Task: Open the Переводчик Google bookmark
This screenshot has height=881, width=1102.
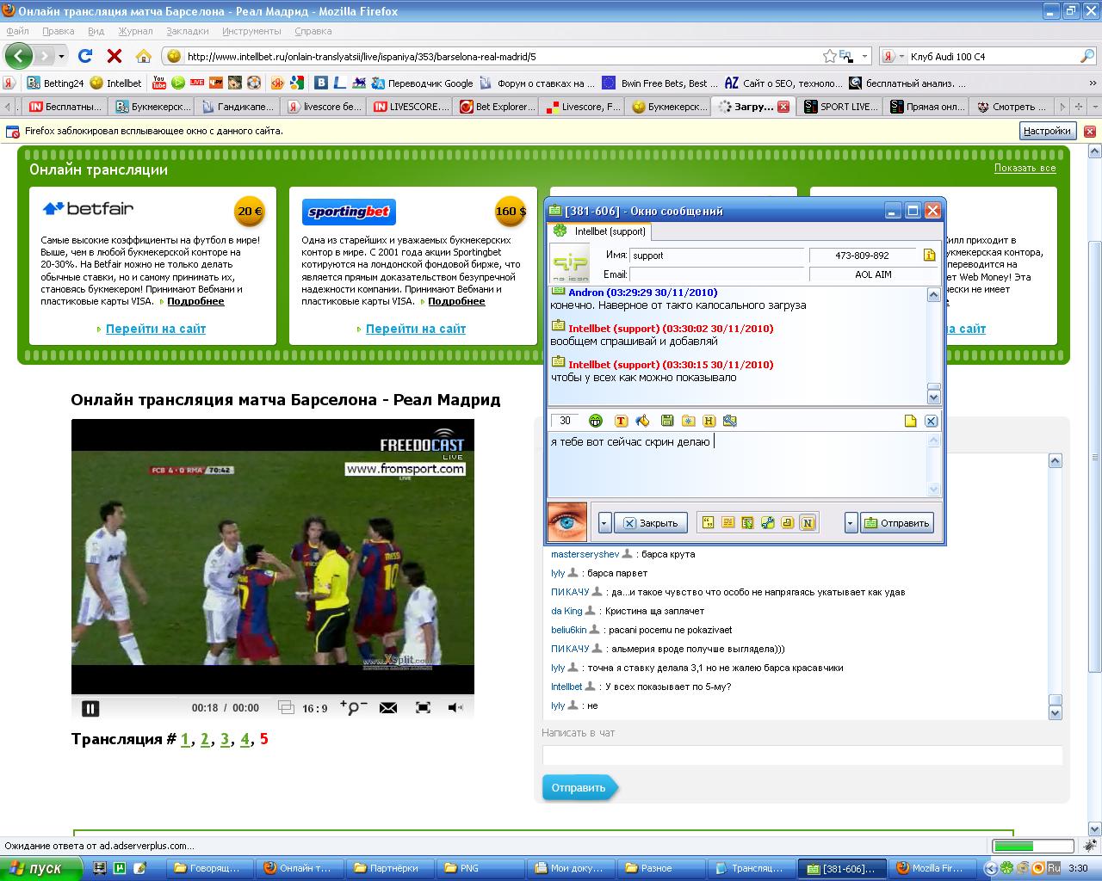Action: pos(423,83)
